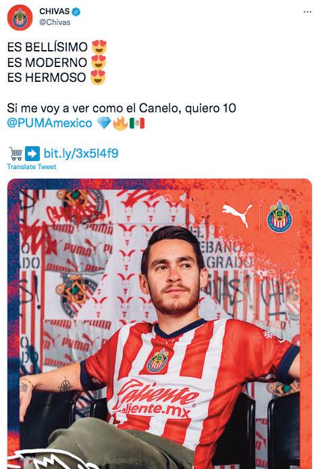Open the @Chivas handle link
Screen dimensions: 316x469
[x=55, y=22]
